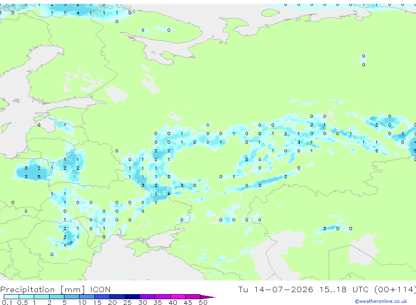Pick the 5–10 mm blue legend swatch
Screen dimensions: 416x305
[72, 297]
